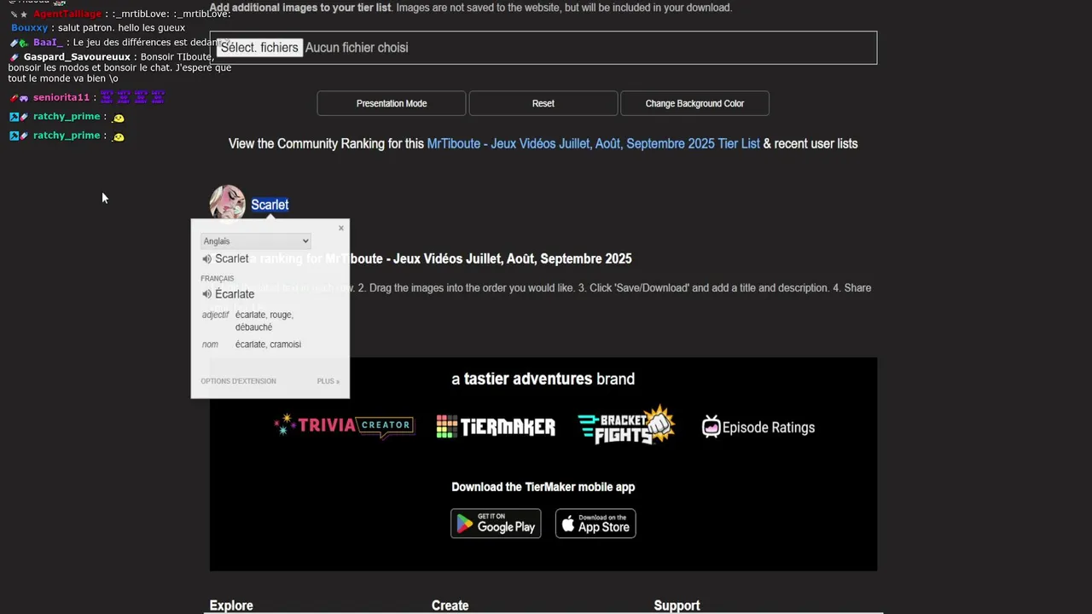Click 'écarlate, rouge, débauché' adjective translation
Image resolution: width=1092 pixels, height=614 pixels.
[x=264, y=321]
